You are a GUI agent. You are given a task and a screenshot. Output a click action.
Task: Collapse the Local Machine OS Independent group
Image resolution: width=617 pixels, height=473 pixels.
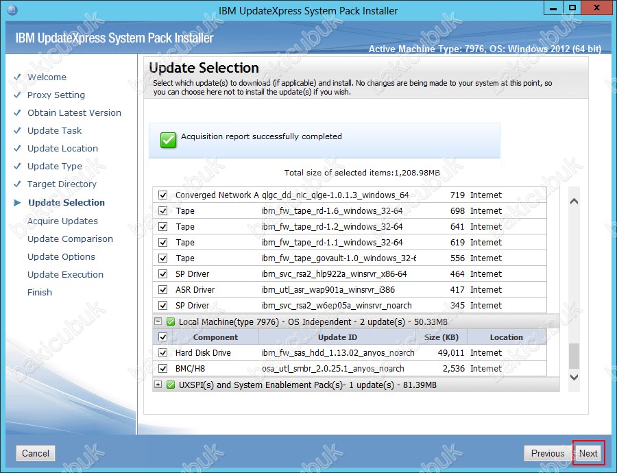158,322
